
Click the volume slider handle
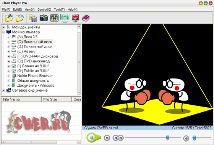tap(194, 138)
